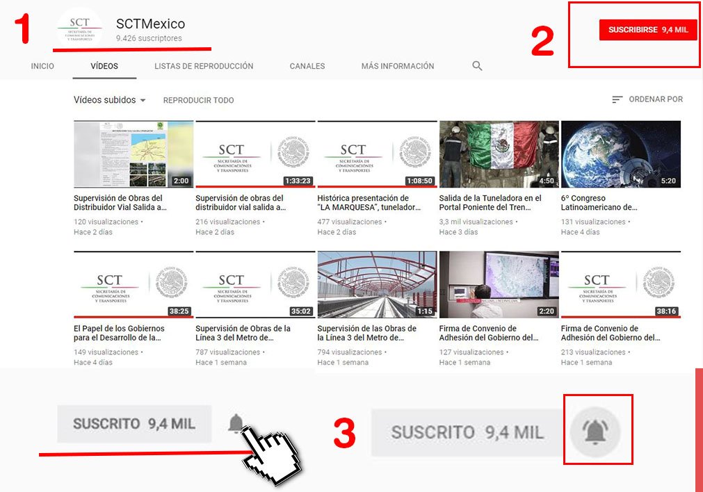This screenshot has height=492, width=703.
Task: Click the left SUSCRITO 9,4 MIL button
Action: (134, 424)
